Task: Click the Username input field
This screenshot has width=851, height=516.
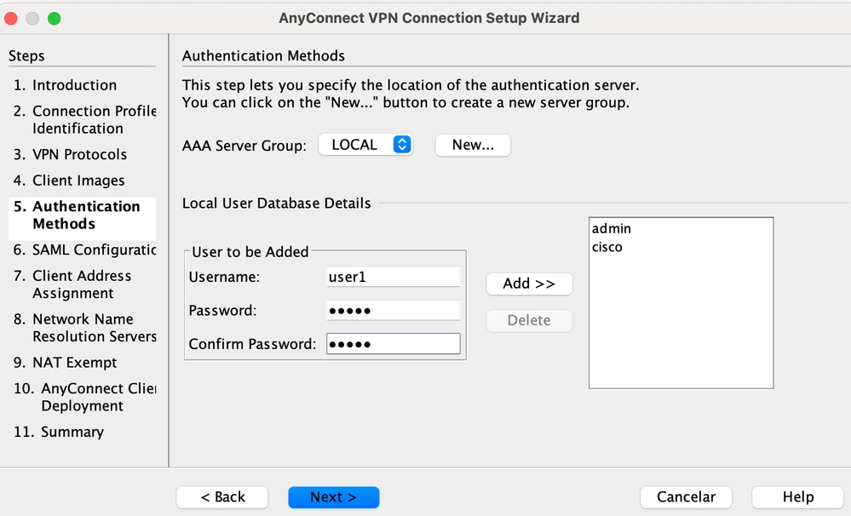Action: pos(393,277)
